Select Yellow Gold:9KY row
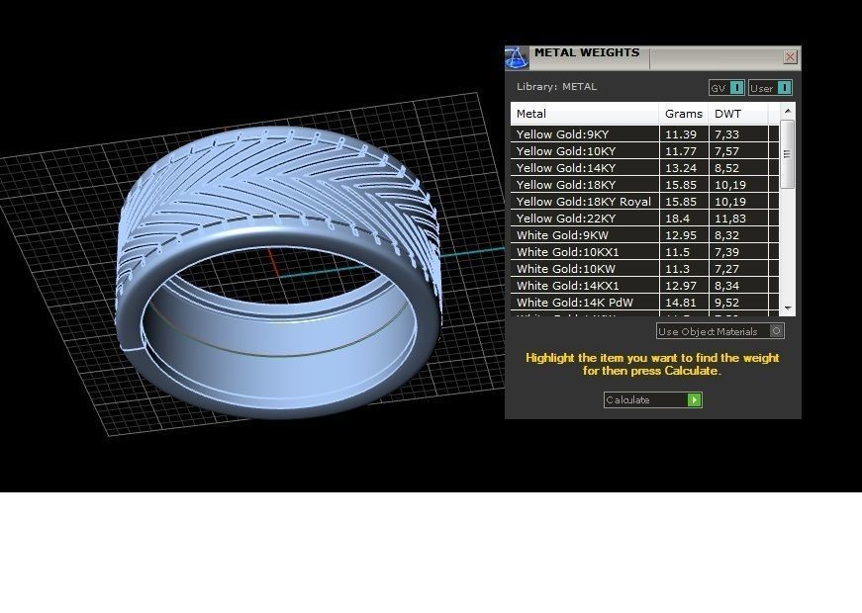 click(584, 134)
